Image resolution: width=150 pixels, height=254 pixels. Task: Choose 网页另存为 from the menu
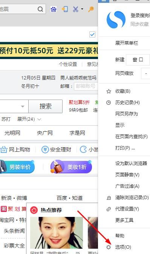tap(127, 114)
